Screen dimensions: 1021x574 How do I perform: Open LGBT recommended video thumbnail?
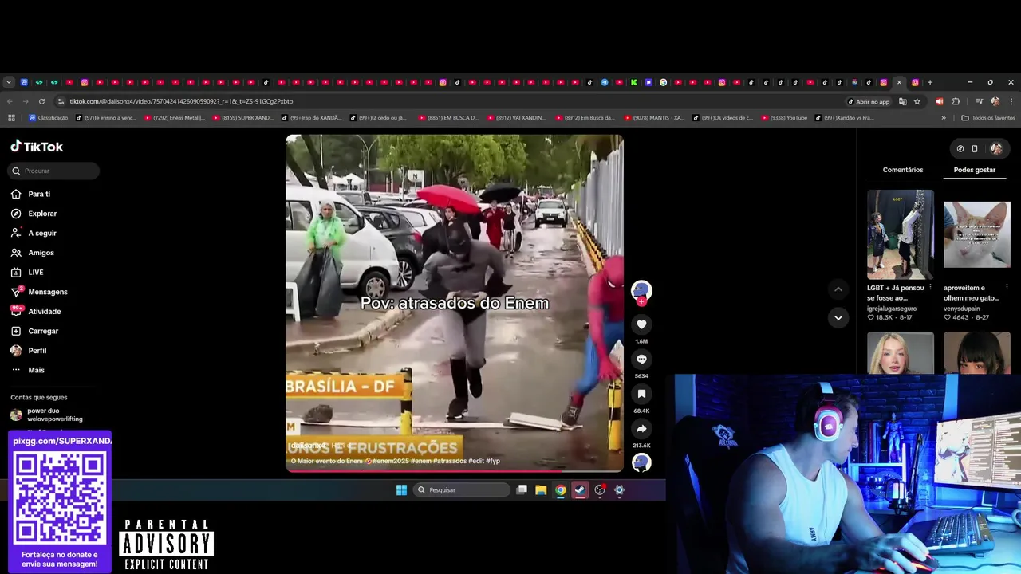coord(900,234)
